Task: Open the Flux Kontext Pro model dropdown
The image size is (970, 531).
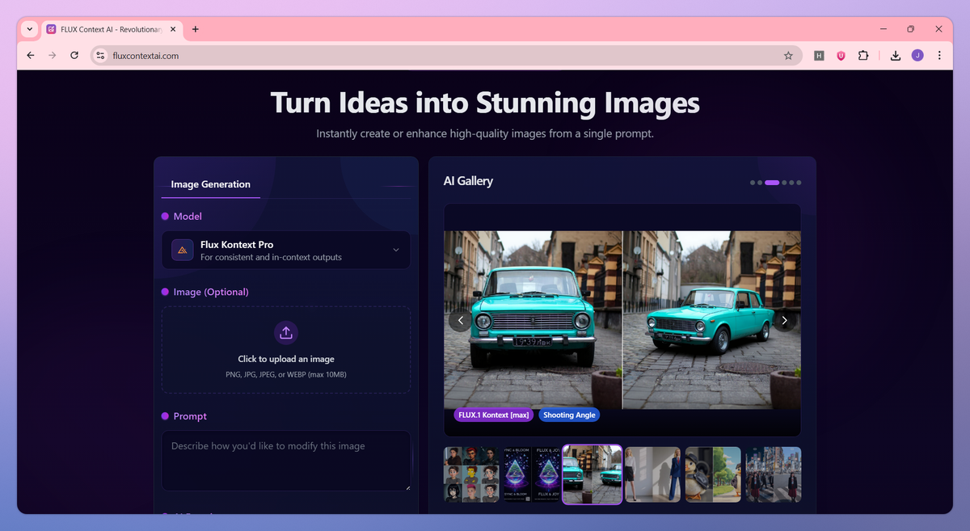Action: tap(286, 251)
